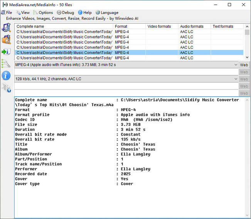Click the '135 kb/s' overall bit rate value
The image size is (251, 219).
coord(130,139)
